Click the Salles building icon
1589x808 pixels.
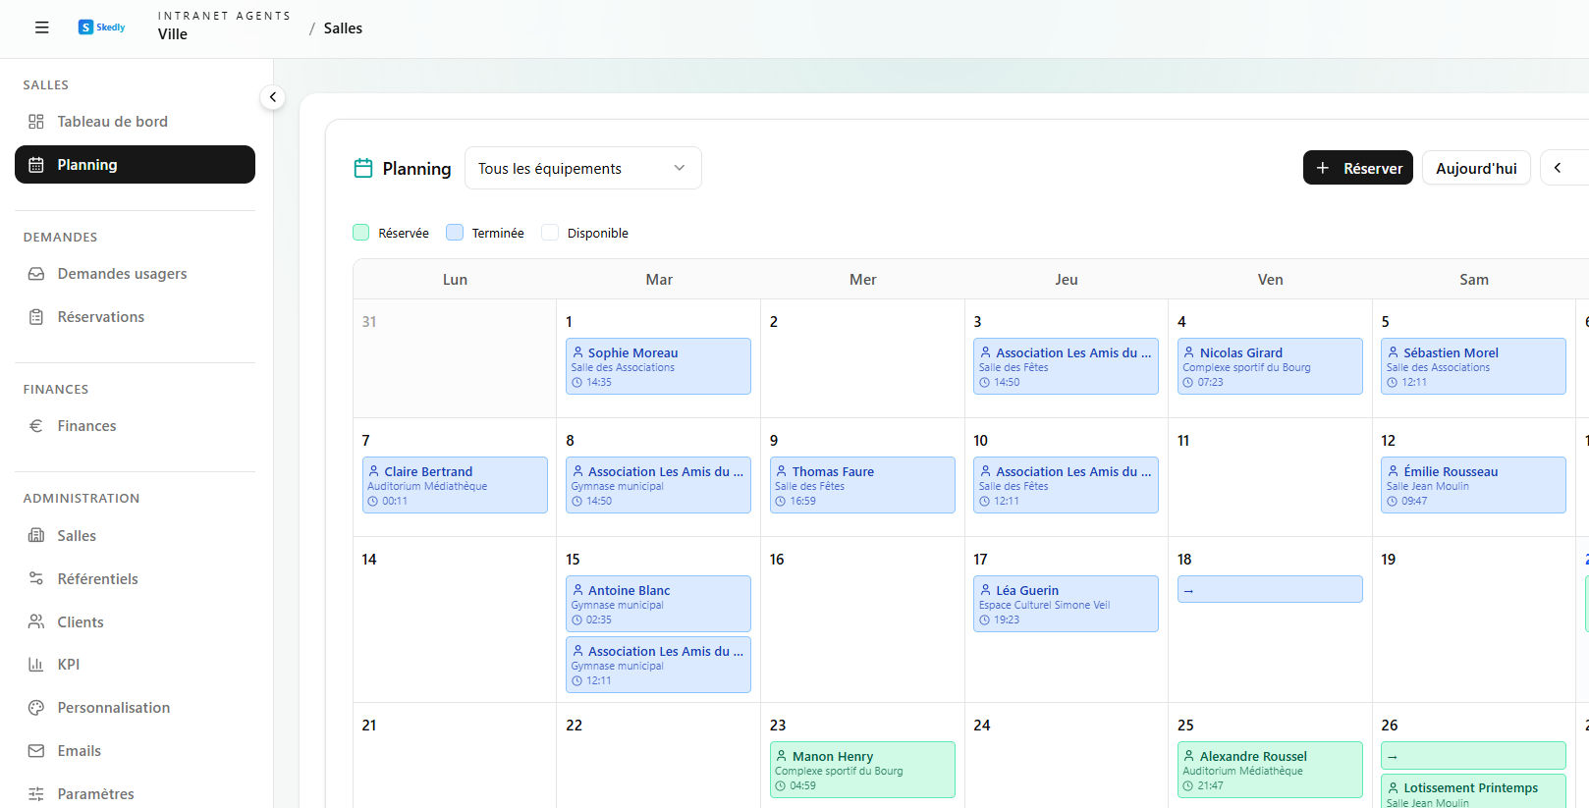coord(36,536)
